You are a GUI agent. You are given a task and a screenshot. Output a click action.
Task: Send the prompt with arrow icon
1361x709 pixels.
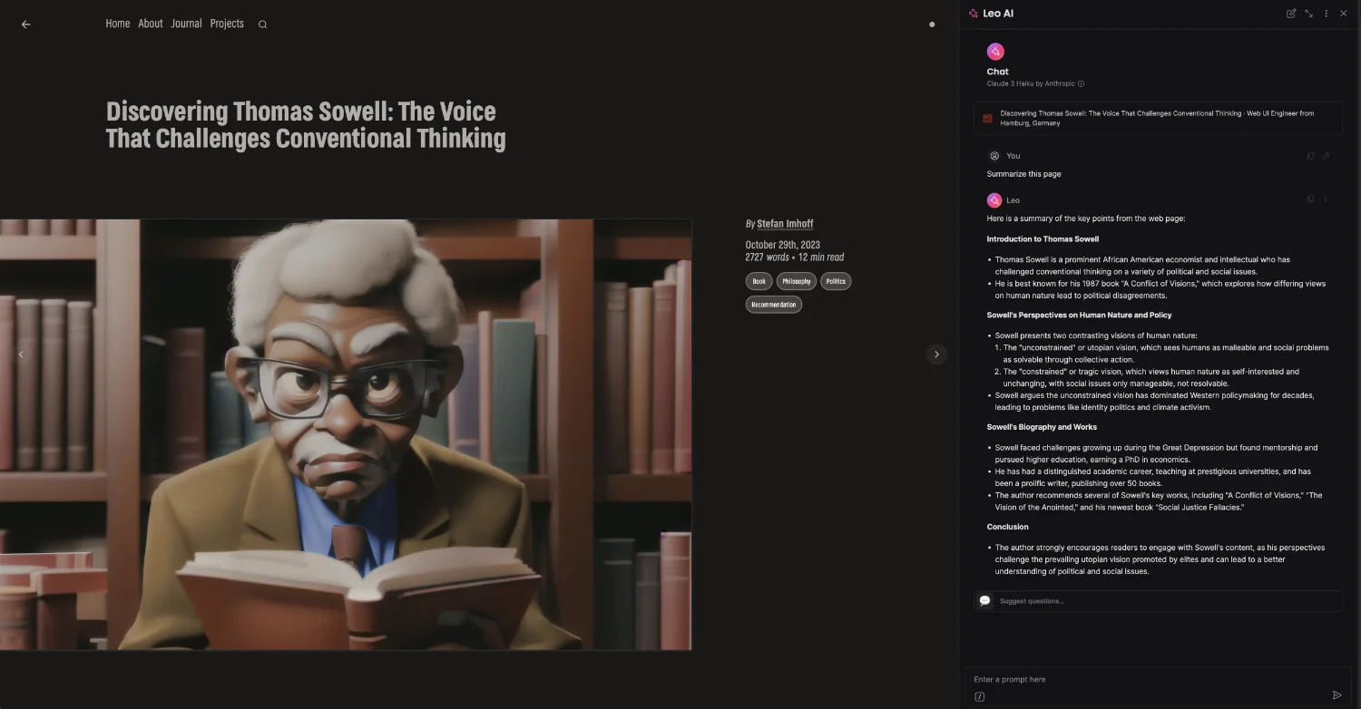(x=1337, y=695)
